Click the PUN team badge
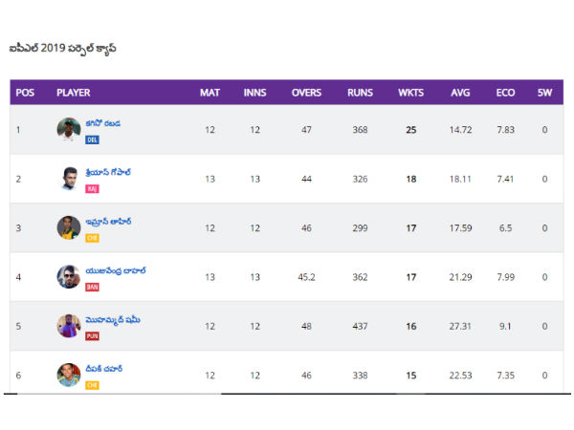This screenshot has width=574, height=430. (x=93, y=336)
